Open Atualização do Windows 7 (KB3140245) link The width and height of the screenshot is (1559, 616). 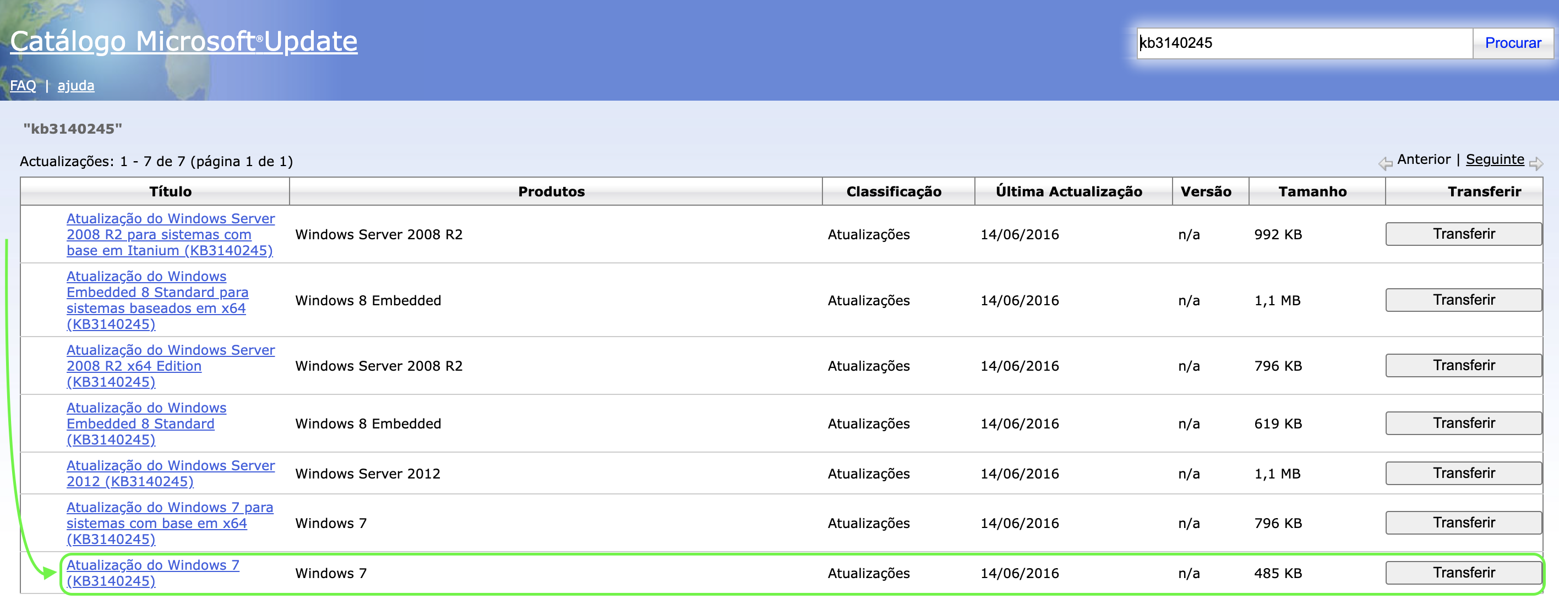(x=153, y=573)
